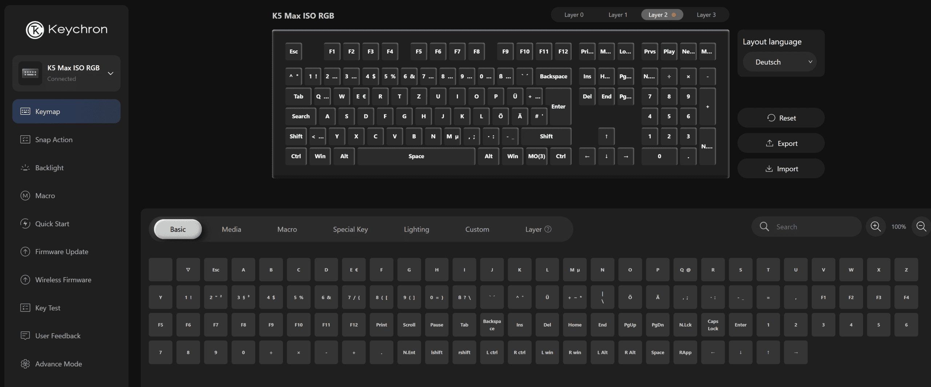Switch to Layer 0
The width and height of the screenshot is (931, 387).
574,15
